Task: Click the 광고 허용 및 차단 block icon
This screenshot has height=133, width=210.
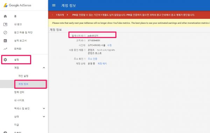Action: click(5, 32)
